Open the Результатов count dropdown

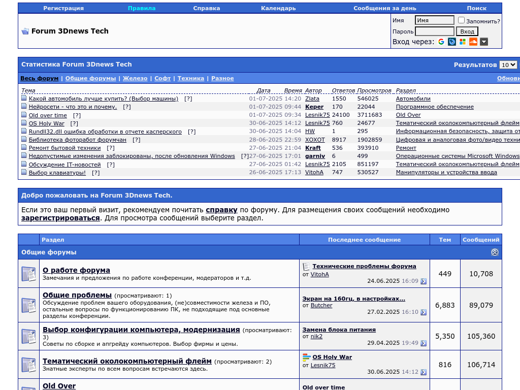(x=508, y=65)
